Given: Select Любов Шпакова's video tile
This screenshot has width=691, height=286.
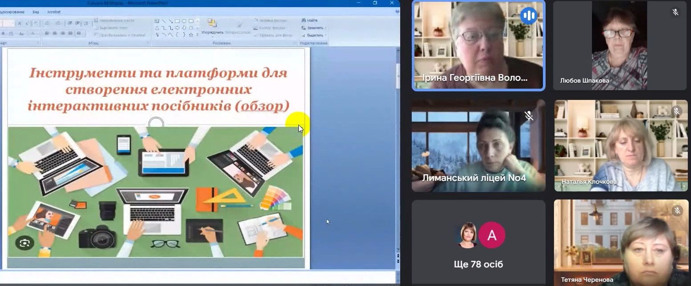Looking at the screenshot, I should [620, 46].
